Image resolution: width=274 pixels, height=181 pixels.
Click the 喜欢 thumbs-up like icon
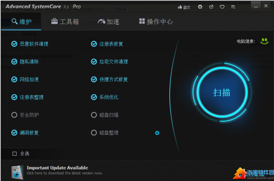pyautogui.click(x=180, y=7)
